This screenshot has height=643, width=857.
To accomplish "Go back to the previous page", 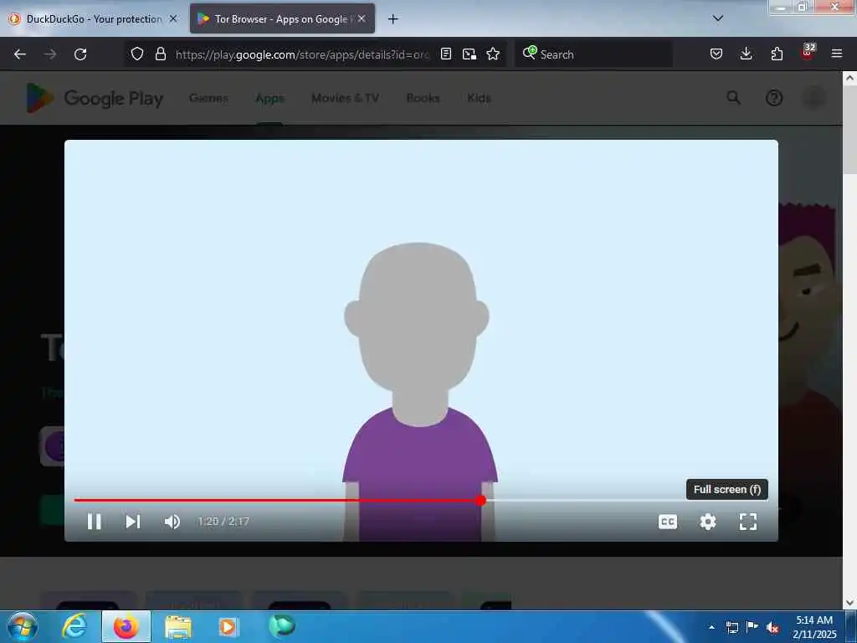I will [x=20, y=54].
